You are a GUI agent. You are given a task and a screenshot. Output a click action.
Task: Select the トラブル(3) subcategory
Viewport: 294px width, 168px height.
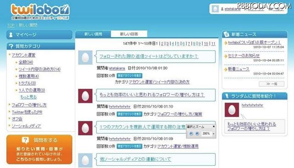(27, 83)
